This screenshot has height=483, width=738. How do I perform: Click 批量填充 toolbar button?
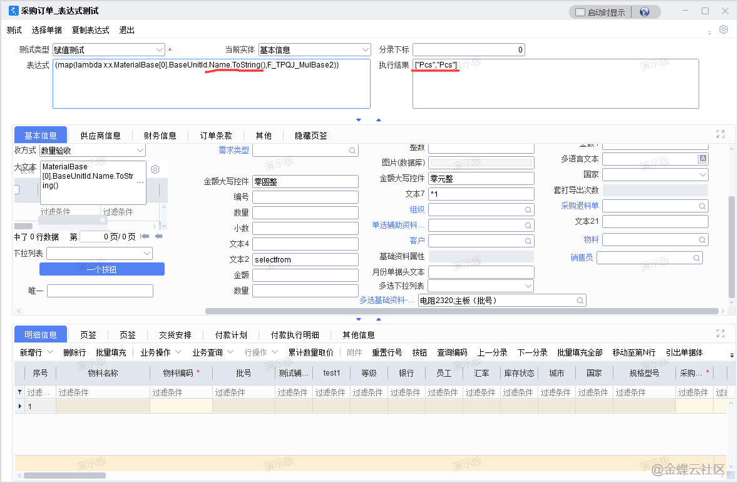(x=111, y=352)
